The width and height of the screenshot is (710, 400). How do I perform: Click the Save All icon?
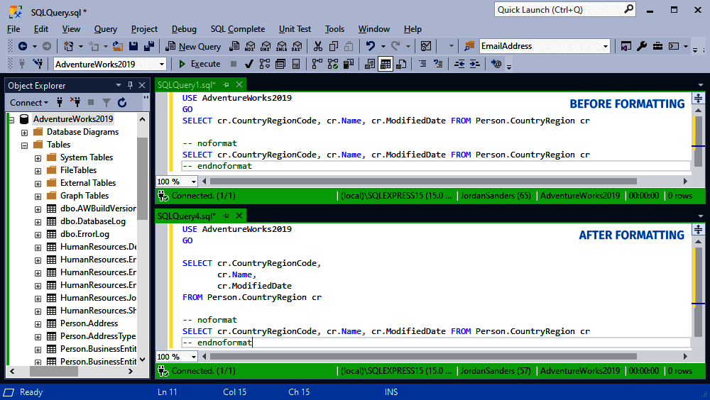coord(149,46)
